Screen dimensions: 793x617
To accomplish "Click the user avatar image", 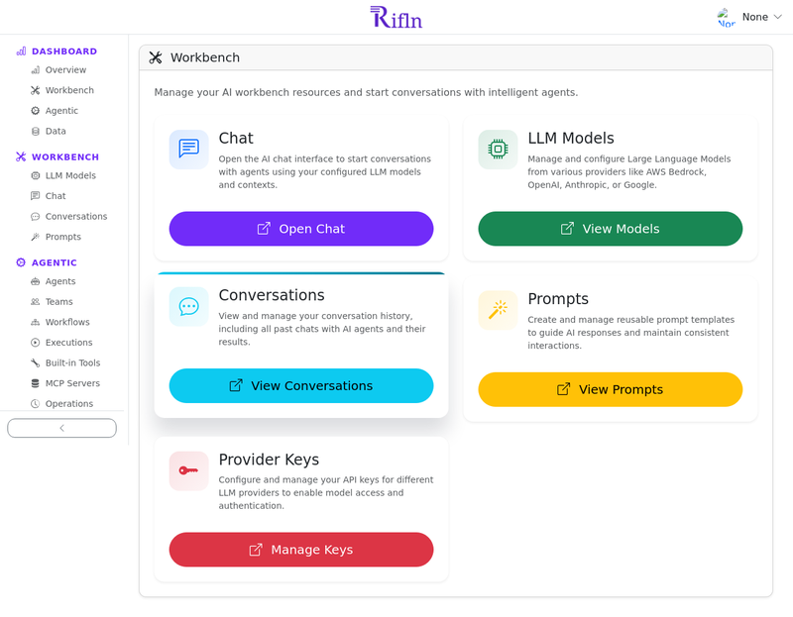I will (x=727, y=17).
